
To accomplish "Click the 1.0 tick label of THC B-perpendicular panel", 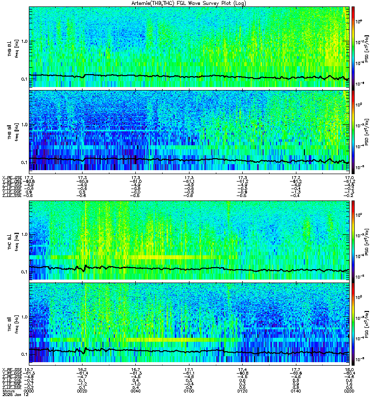I will (x=24, y=234).
